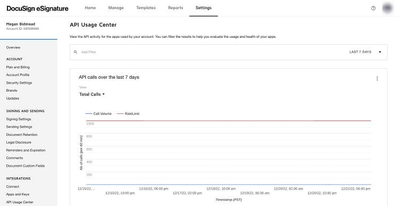Click the 12/21/22, 06:00 pm axis label

(356, 188)
